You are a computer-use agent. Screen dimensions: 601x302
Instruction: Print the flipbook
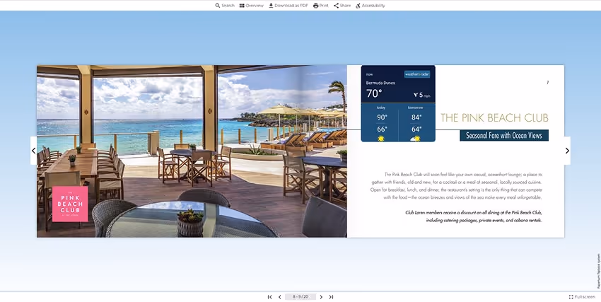click(x=321, y=6)
